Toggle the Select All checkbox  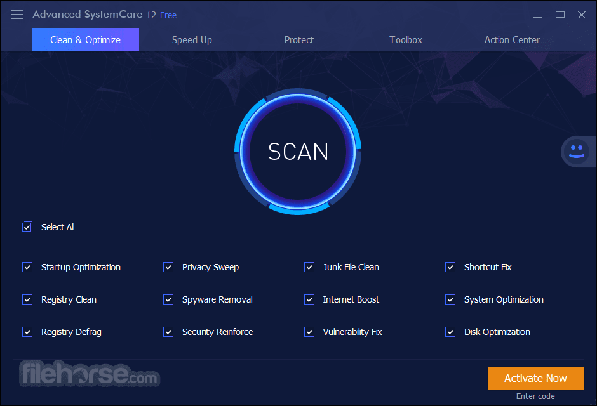click(x=27, y=226)
